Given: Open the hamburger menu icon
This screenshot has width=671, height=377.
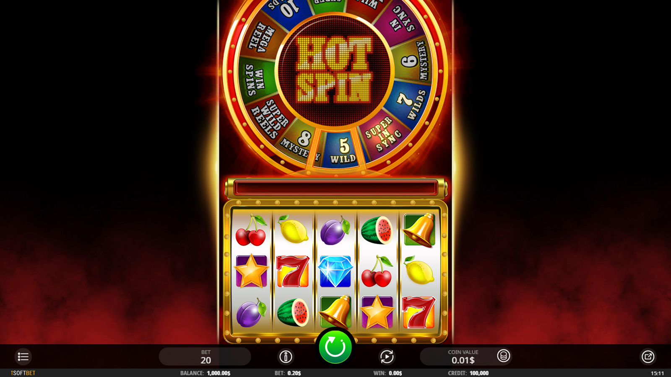Looking at the screenshot, I should click(x=23, y=357).
